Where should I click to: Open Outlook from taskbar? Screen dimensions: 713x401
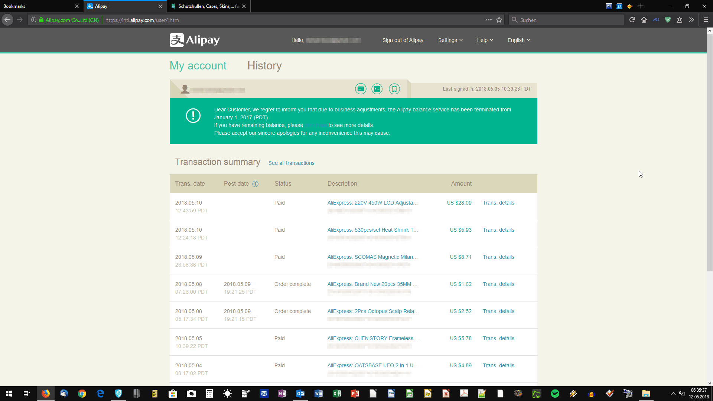click(300, 394)
